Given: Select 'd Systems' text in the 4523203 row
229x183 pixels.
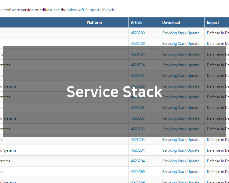Looking at the screenshot, I should (x=8, y=118).
